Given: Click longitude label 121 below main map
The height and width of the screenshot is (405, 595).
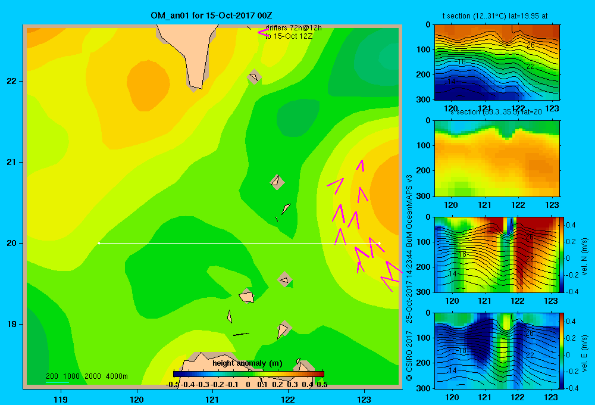Looking at the screenshot, I should (x=212, y=399).
